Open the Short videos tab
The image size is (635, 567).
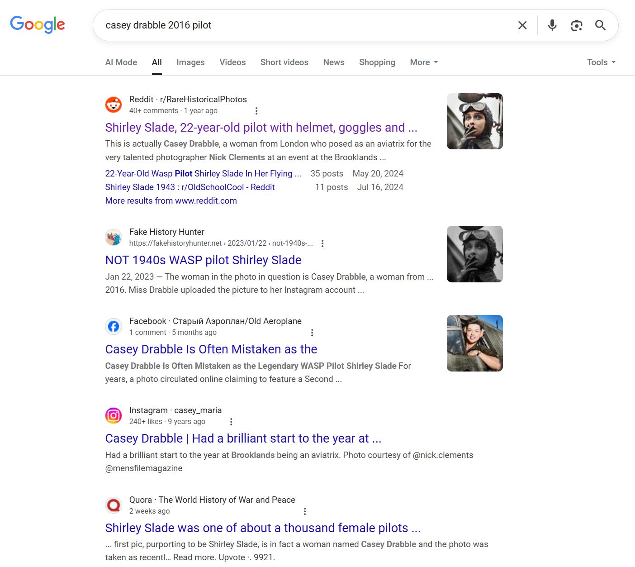coord(284,62)
